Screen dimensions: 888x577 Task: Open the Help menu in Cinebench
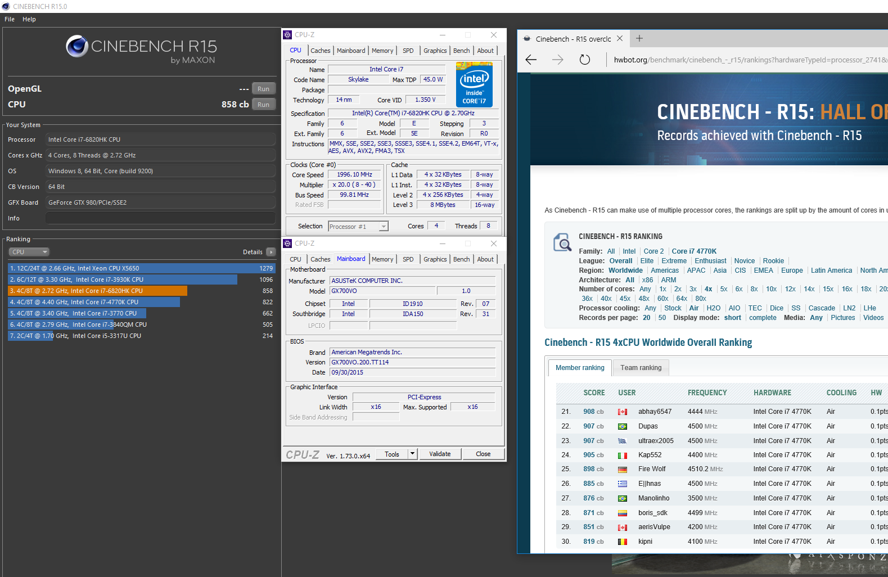coord(29,19)
